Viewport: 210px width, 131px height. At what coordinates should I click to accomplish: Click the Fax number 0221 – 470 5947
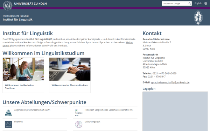point(157,77)
